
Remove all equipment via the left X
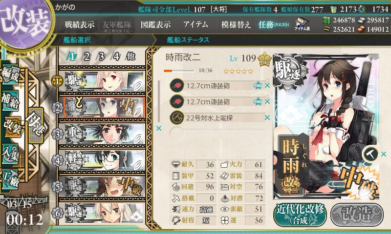158,128
